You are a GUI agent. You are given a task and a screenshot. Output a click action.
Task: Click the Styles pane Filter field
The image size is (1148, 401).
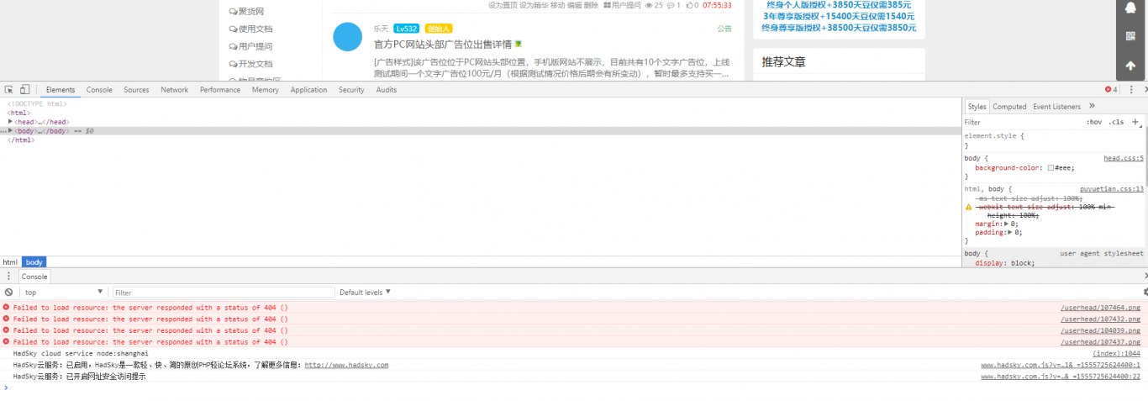(x=1021, y=122)
